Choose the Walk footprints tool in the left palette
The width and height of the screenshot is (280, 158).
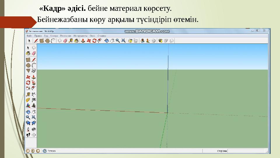click(28, 135)
